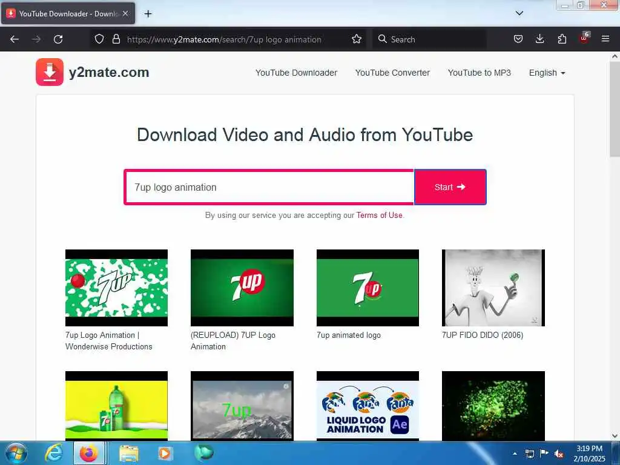The image size is (620, 465).
Task: Reload the page with the refresh icon
Action: 58,39
